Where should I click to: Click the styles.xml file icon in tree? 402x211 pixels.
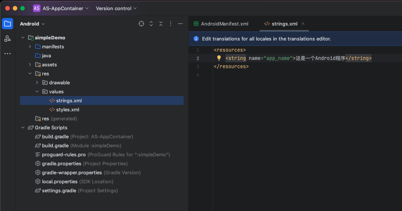click(52, 109)
